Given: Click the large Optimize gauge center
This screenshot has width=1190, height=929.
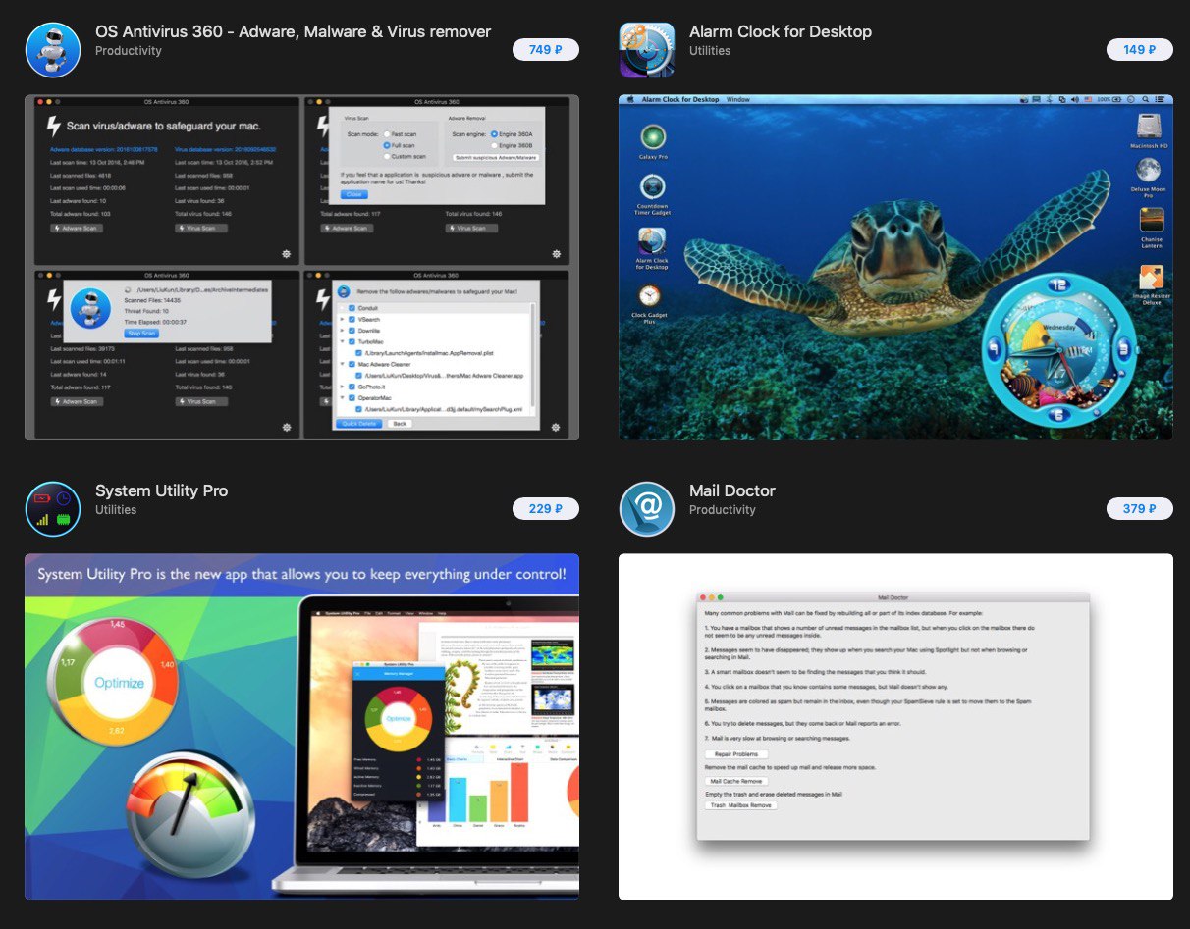Looking at the screenshot, I should tap(119, 683).
